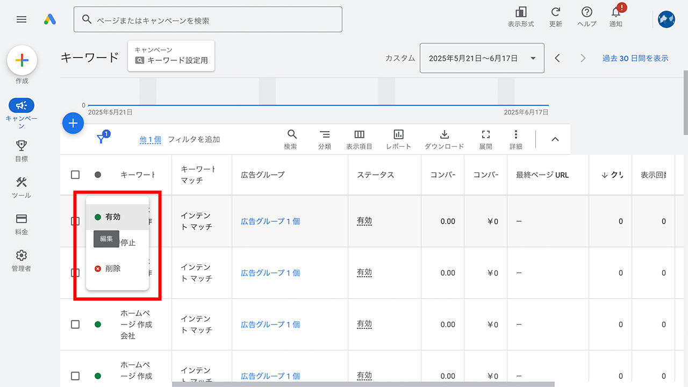This screenshot has width=688, height=387.
Task: Click the 更新 (Refresh) icon
Action: (x=555, y=15)
